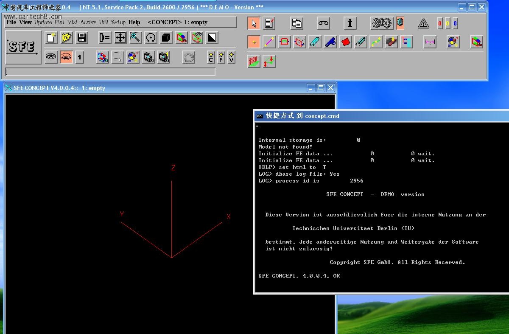Viewport: 509px width, 334px height.
Task: Click the warning triangle icon
Action: (423, 23)
